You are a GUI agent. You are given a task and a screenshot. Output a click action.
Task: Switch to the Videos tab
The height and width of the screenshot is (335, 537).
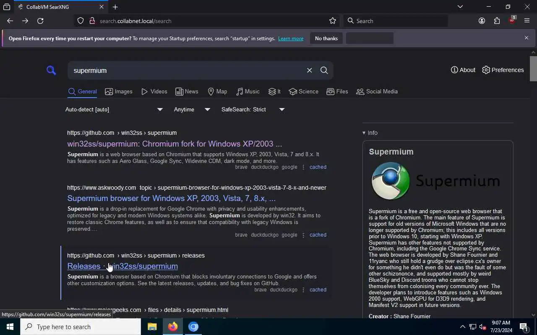(x=154, y=91)
